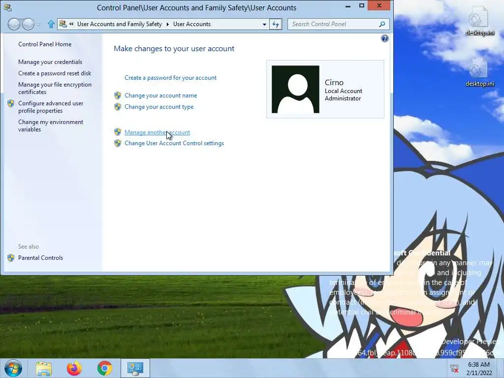Click the Forward navigation arrow button
Image resolution: width=504 pixels, height=378 pixels.
[28, 24]
